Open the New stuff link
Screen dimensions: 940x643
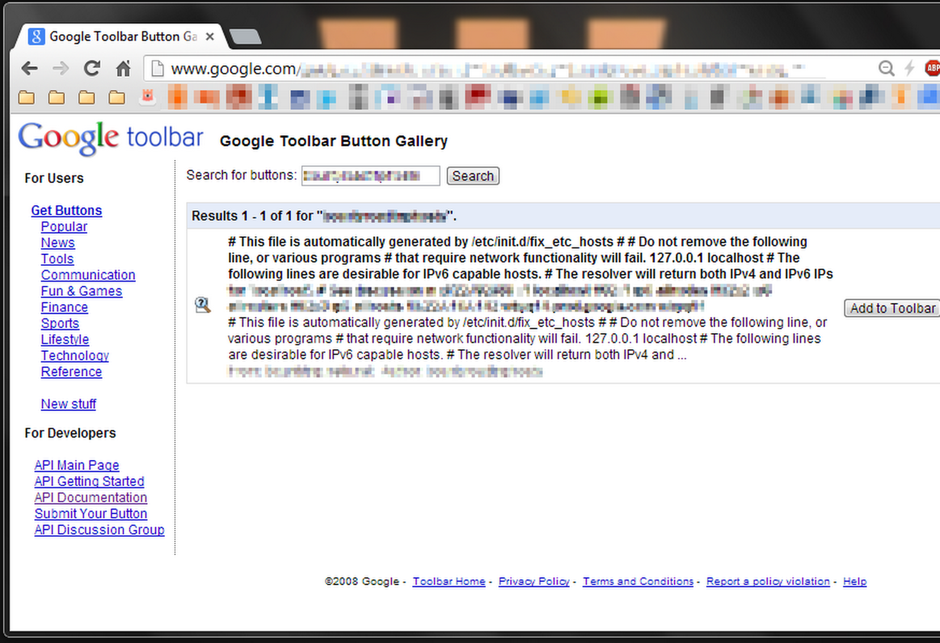pos(69,404)
